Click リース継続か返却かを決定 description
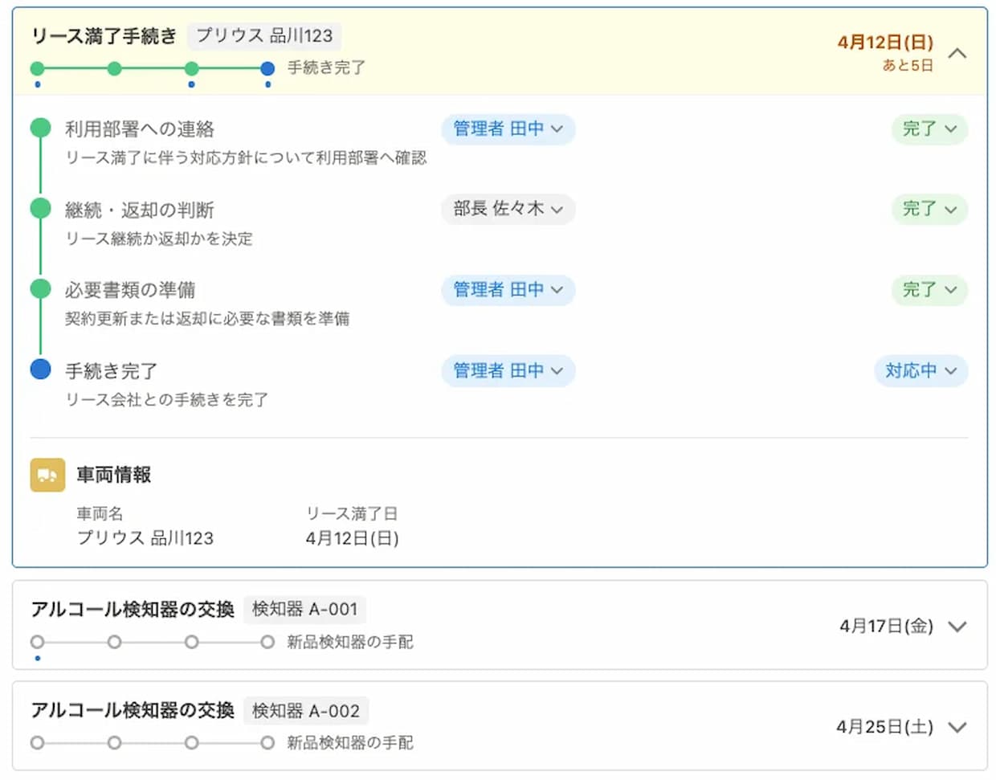The width and height of the screenshot is (996, 780). (159, 239)
